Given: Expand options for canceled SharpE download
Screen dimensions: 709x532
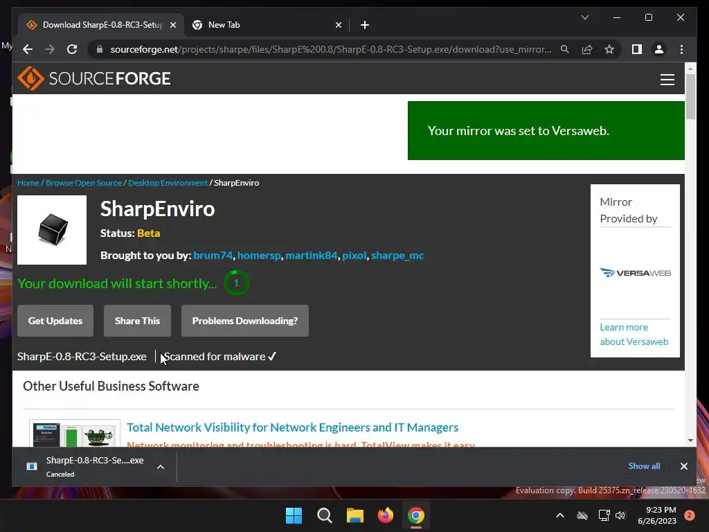Looking at the screenshot, I should click(161, 467).
